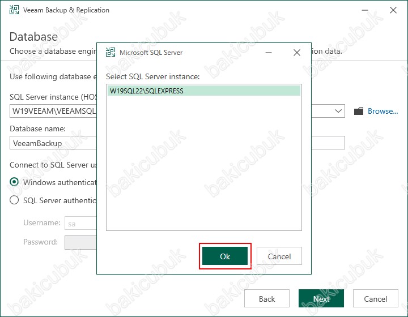Select Windows authentication radio button
Viewport: 408px width, 317px height.
coord(14,182)
